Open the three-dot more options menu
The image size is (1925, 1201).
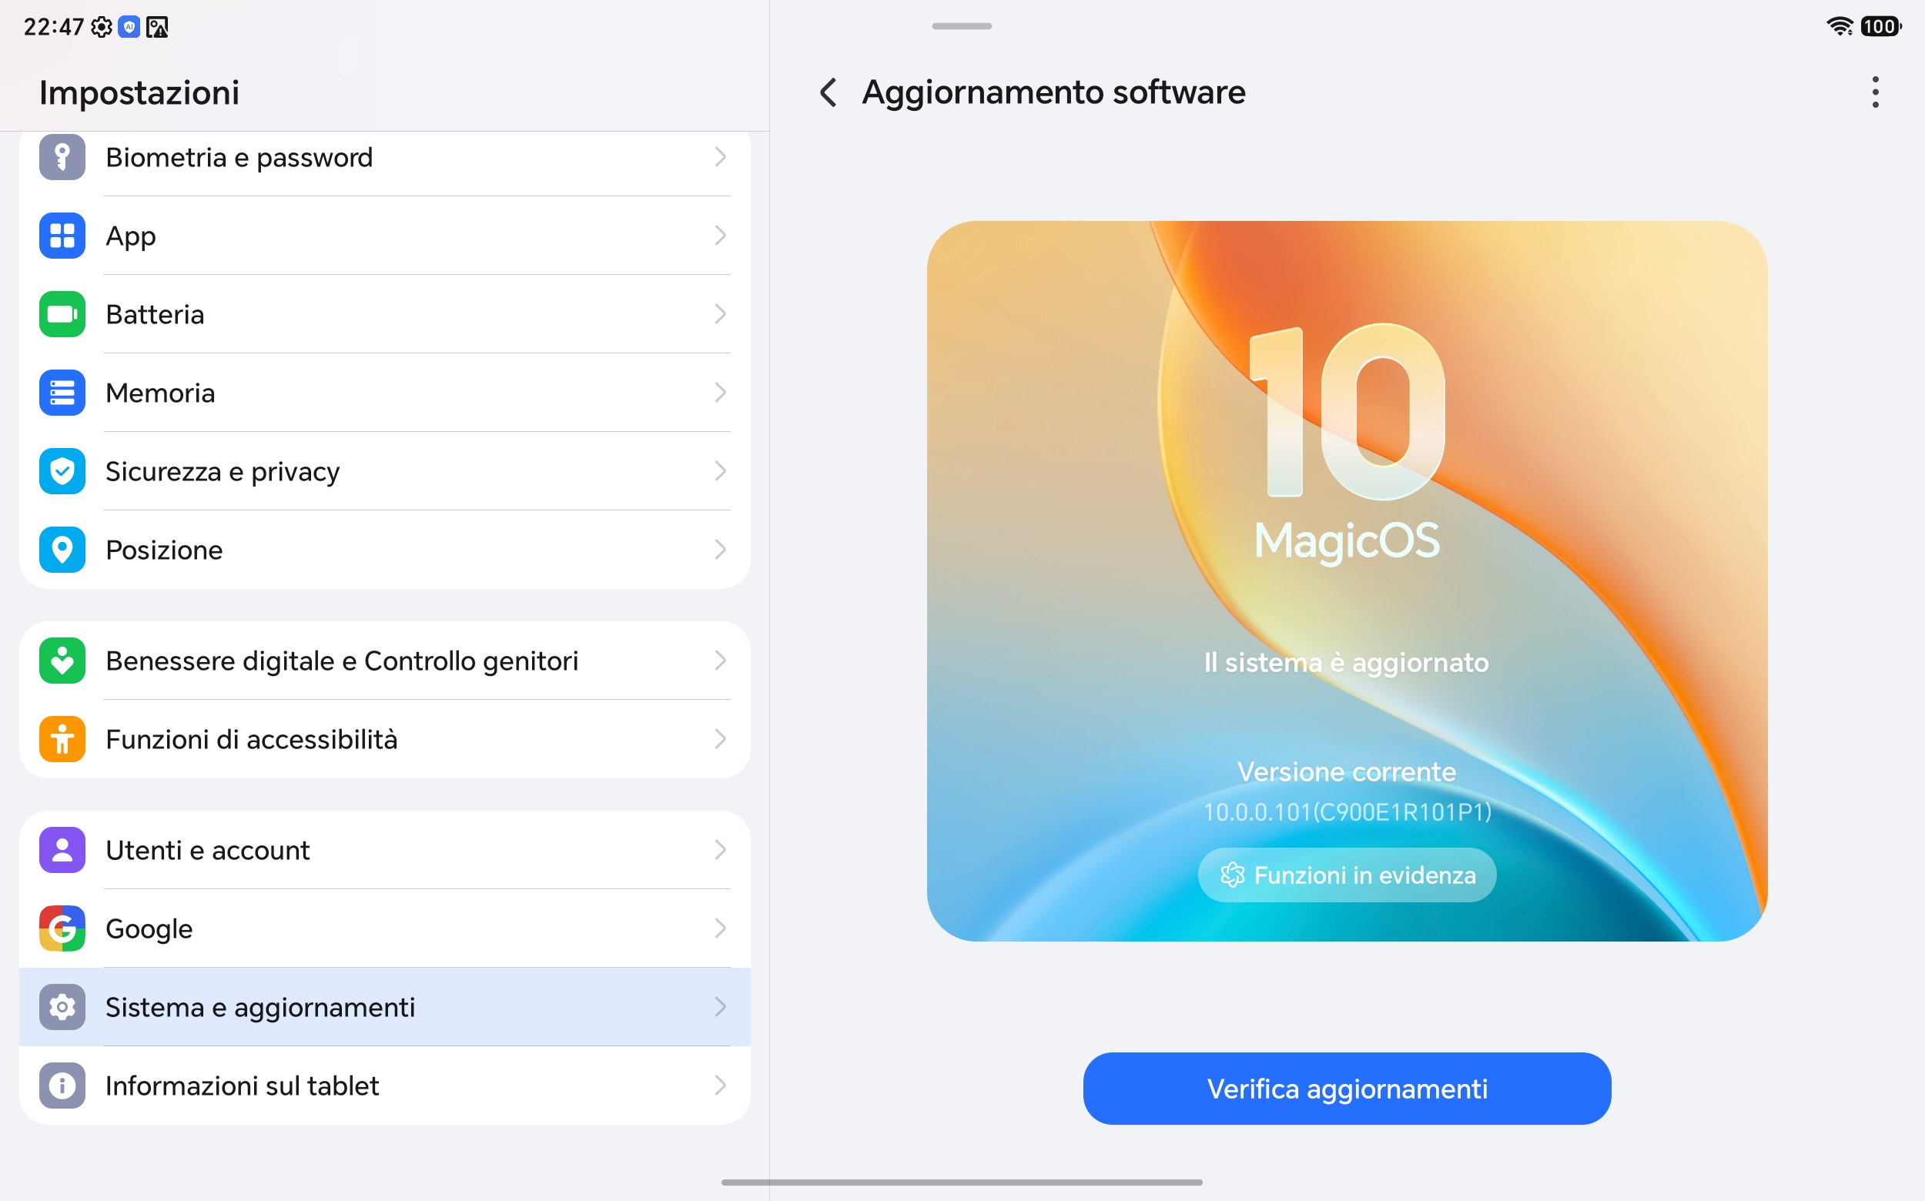(1876, 92)
